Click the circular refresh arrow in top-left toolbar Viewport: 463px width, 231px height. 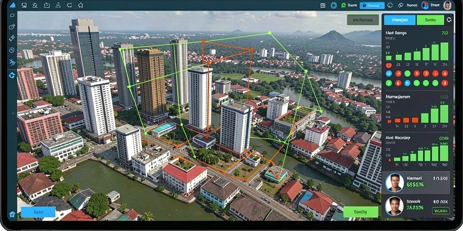69,5
